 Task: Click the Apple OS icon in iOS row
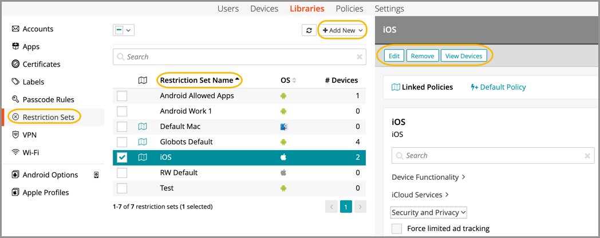point(283,158)
